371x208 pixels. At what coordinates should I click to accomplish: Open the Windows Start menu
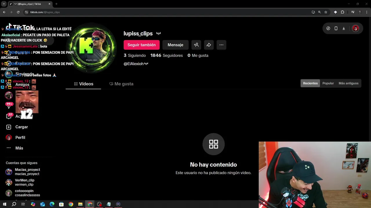(x=4, y=204)
